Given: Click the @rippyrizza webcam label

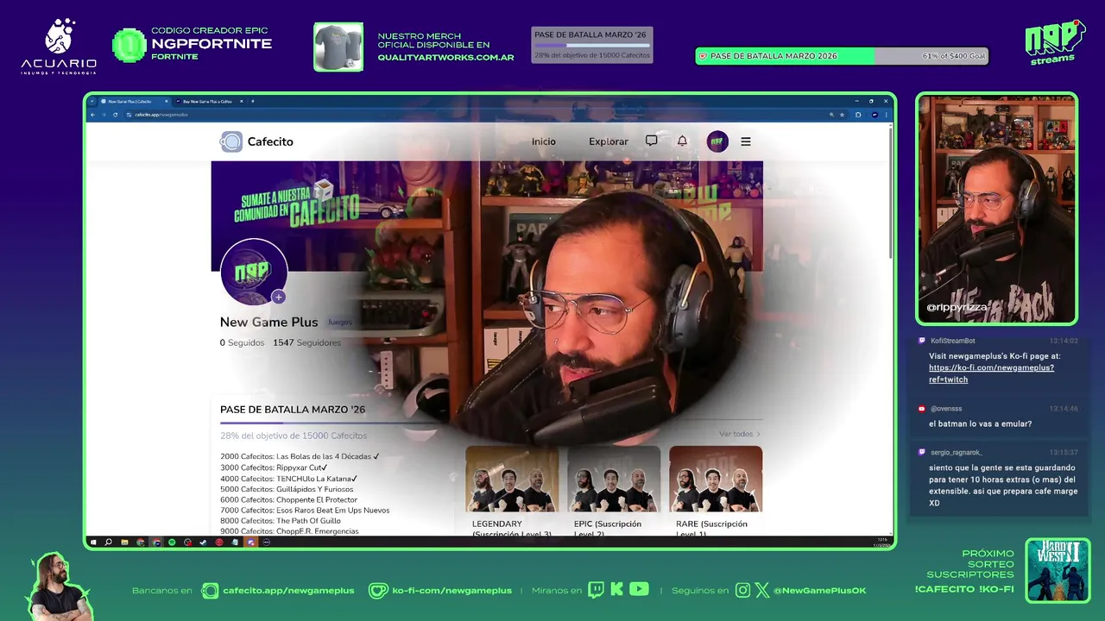Looking at the screenshot, I should tap(957, 307).
